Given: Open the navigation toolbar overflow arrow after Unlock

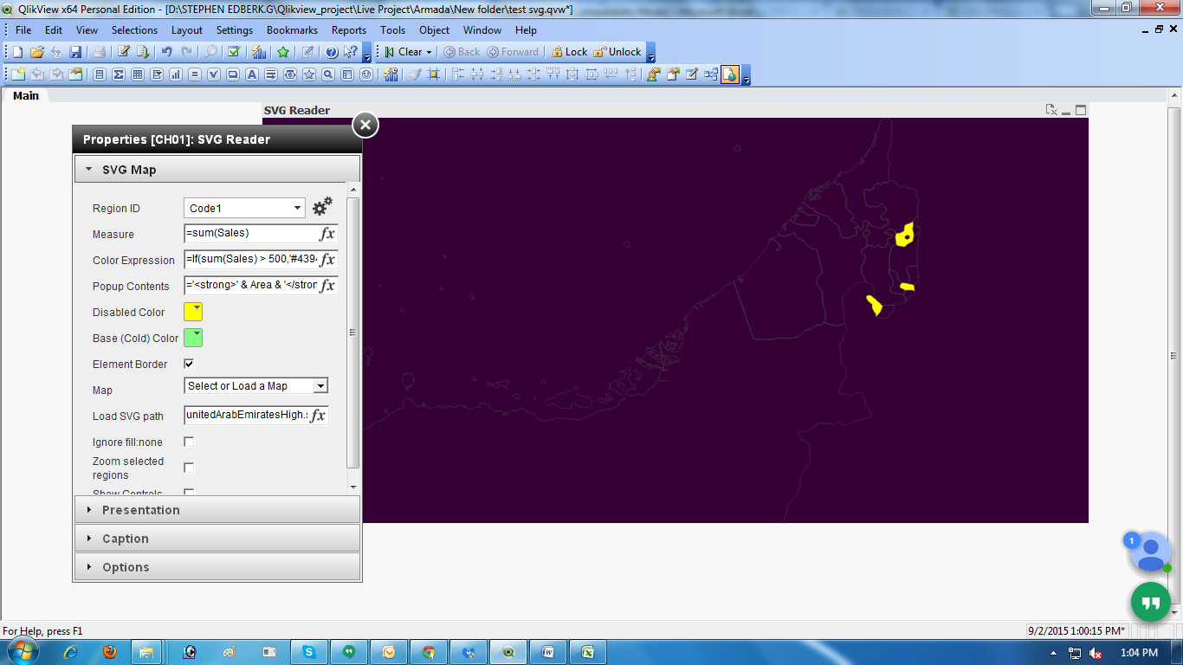Looking at the screenshot, I should click(x=650, y=53).
